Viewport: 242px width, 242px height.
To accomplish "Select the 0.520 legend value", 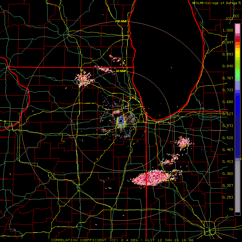I will point(228,138).
